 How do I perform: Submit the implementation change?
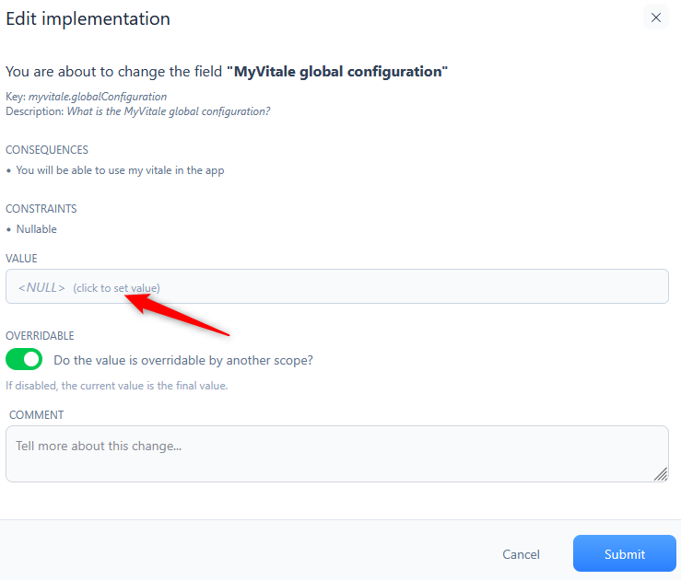[x=624, y=553]
